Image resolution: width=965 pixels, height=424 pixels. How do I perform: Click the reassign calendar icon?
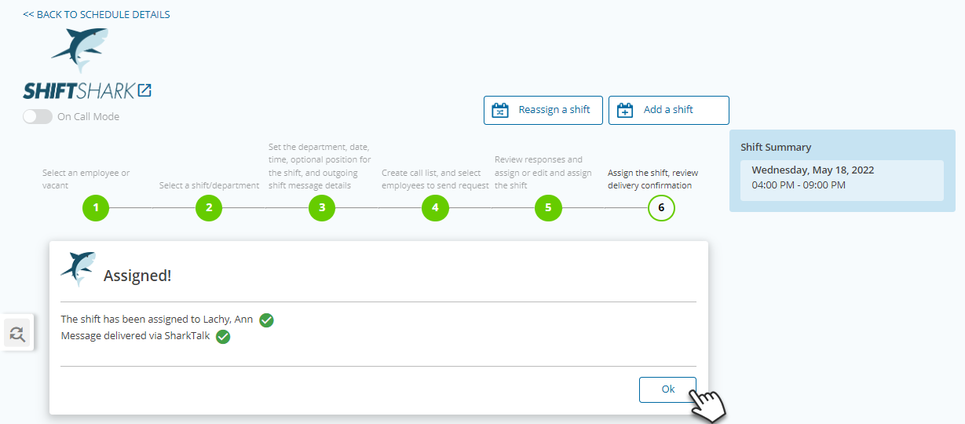[x=500, y=110]
